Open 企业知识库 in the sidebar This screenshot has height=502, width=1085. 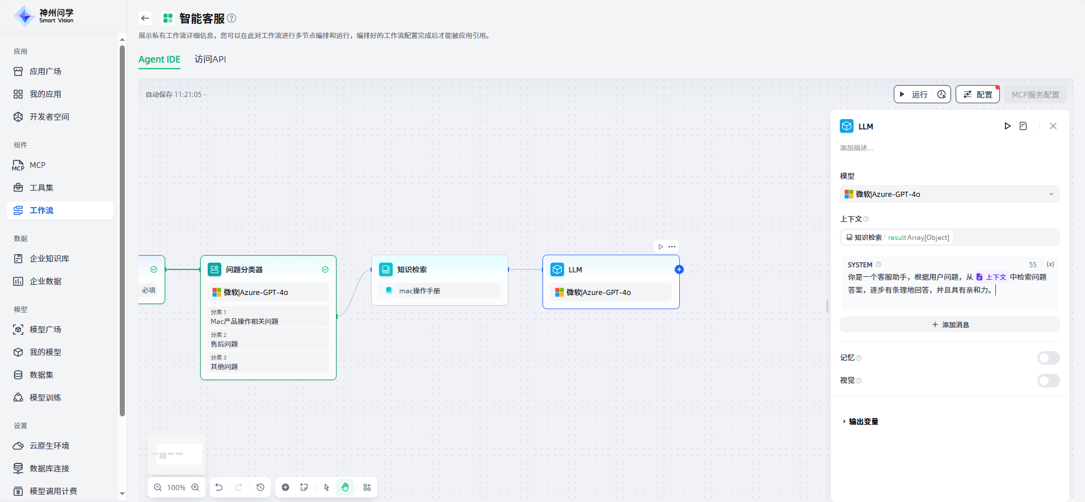click(x=49, y=259)
